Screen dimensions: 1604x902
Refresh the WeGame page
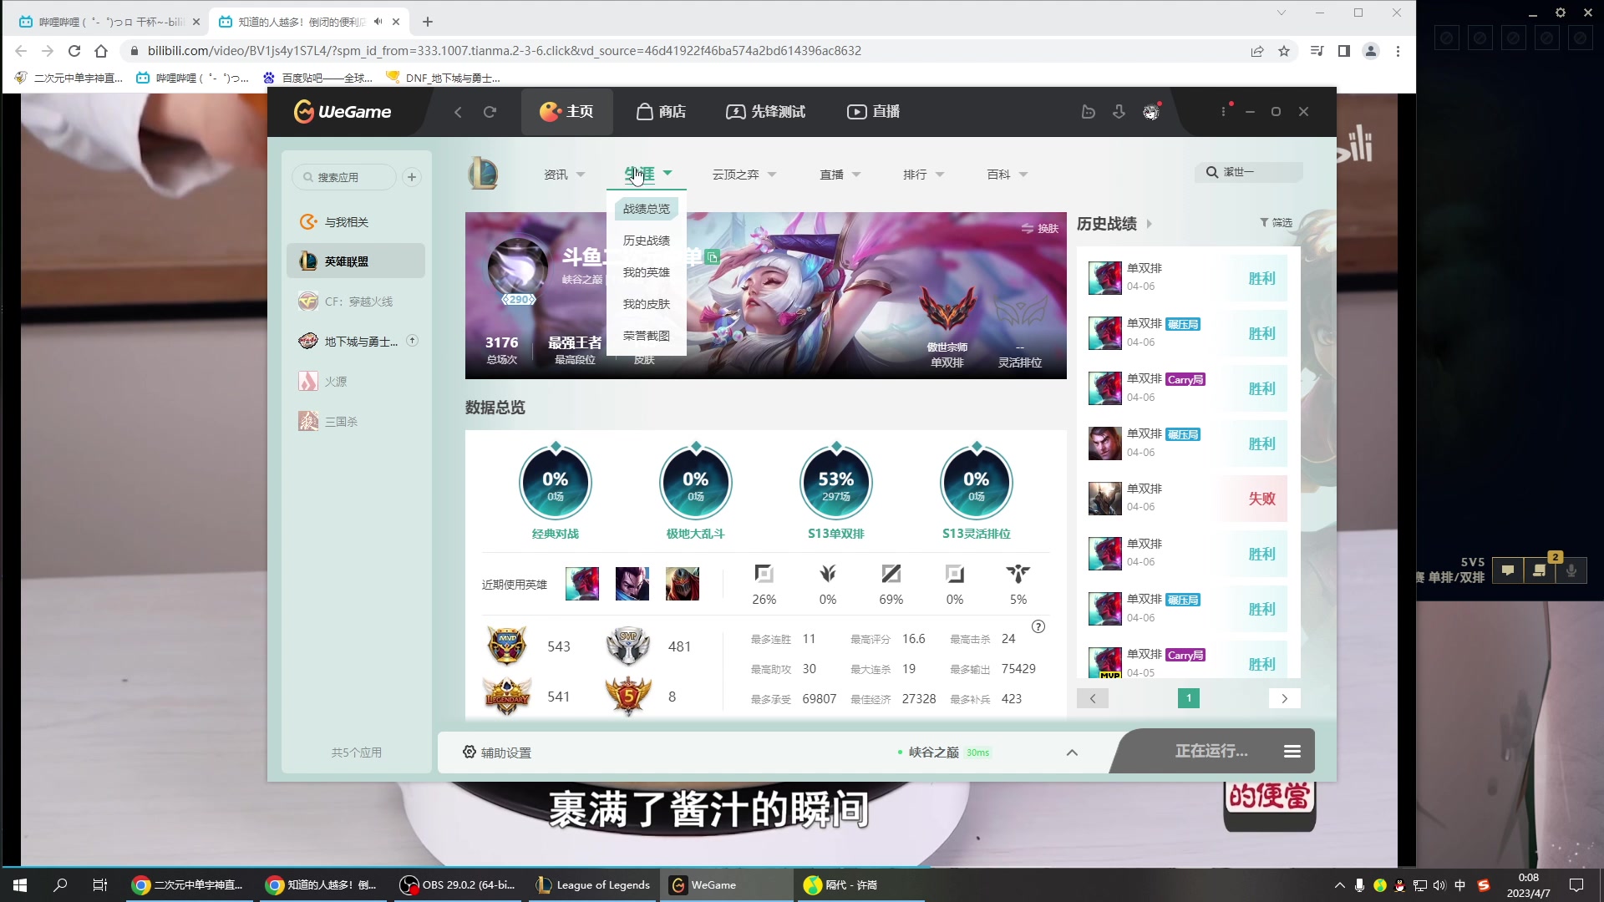point(490,112)
